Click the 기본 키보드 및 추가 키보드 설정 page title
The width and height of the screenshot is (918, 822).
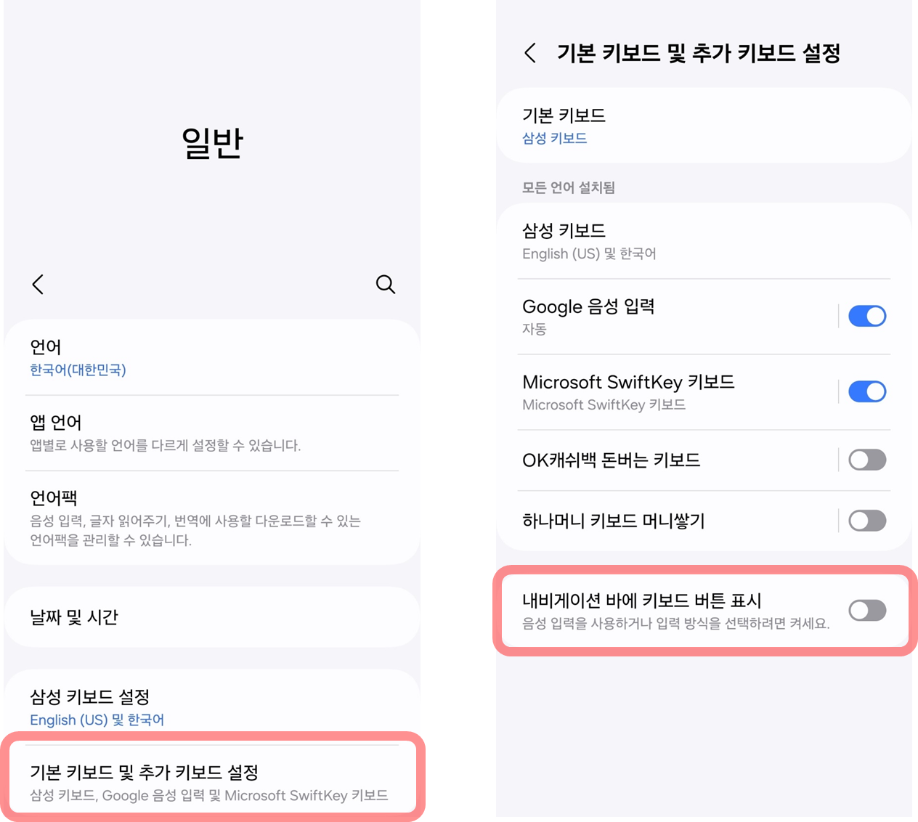(x=699, y=53)
